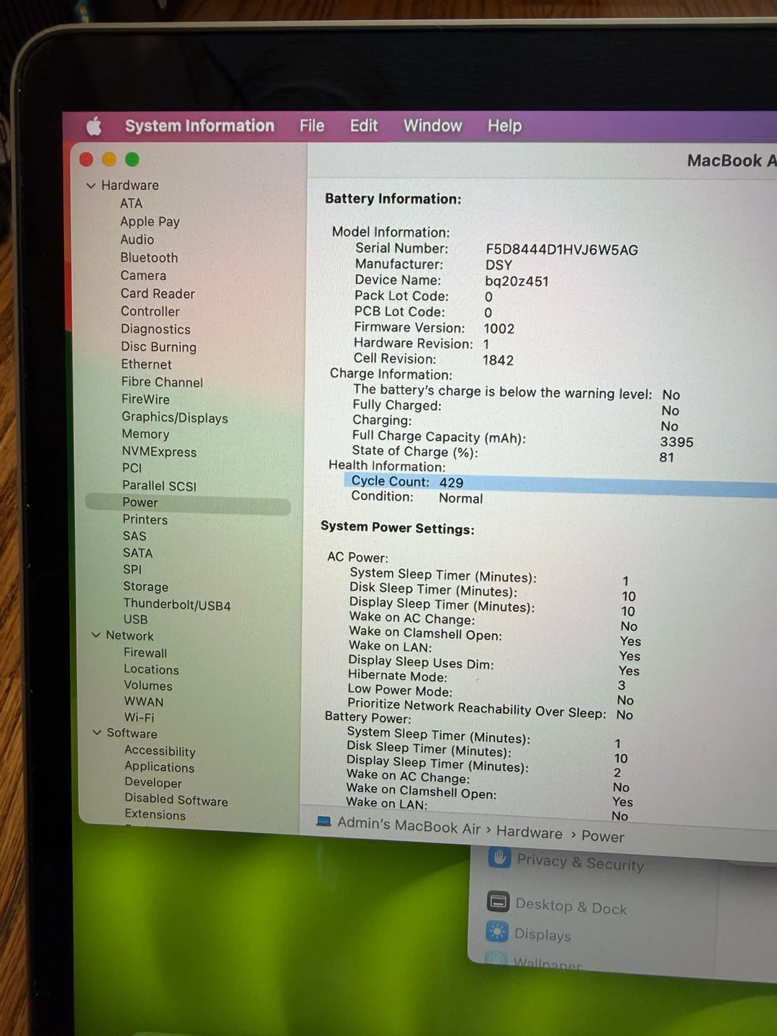Select Card Reader in the sidebar
Screen dimensions: 777x1036
pos(158,294)
